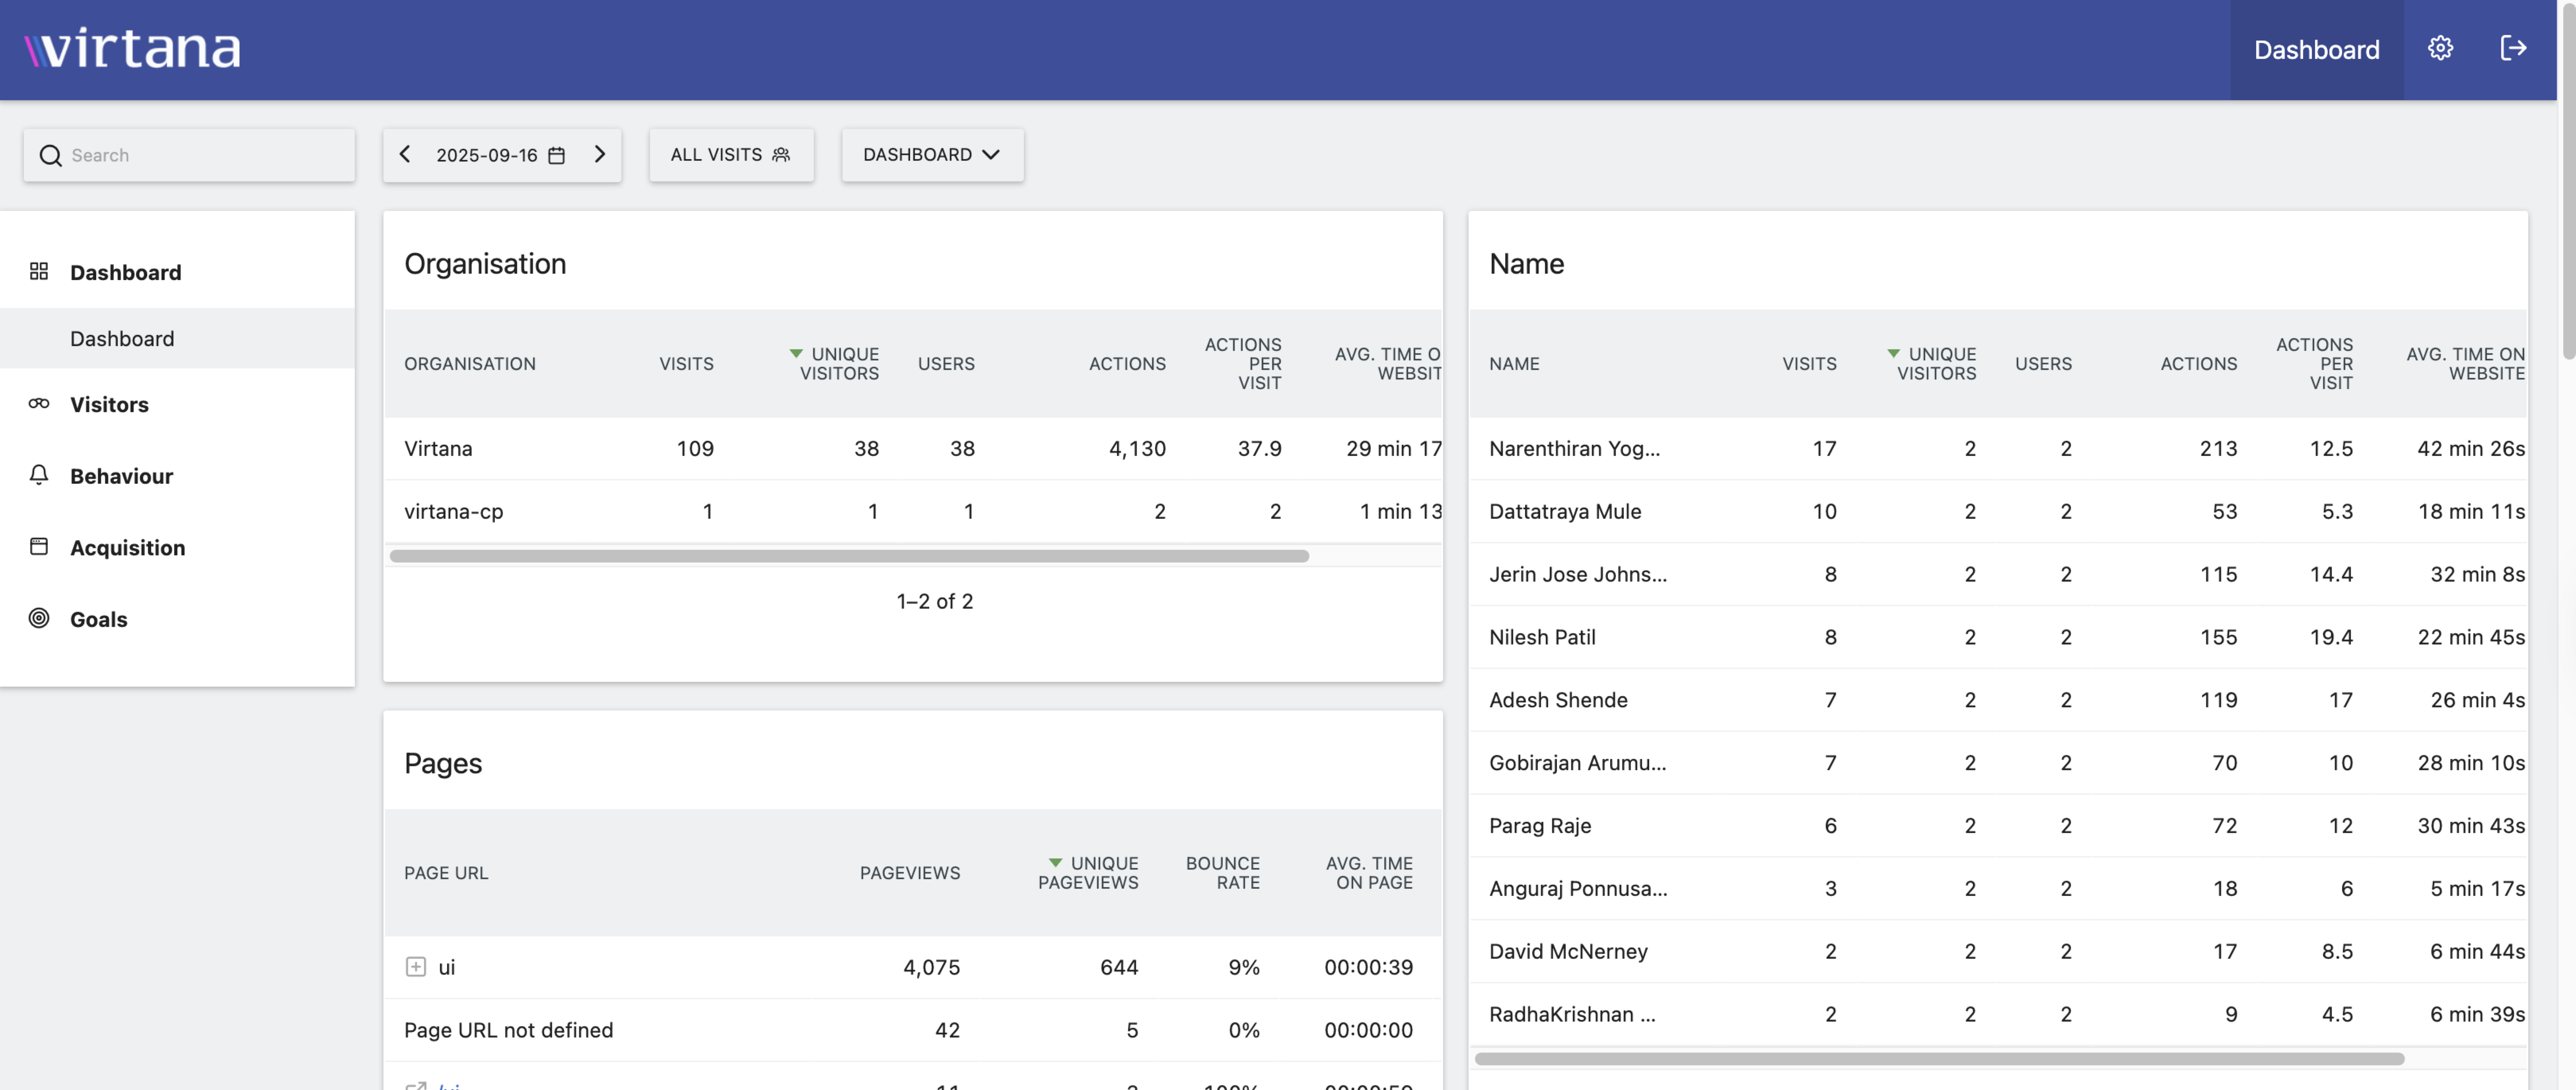The width and height of the screenshot is (2576, 1090).
Task: Click the 4,075 pageviews value for ui
Action: [x=931, y=967]
